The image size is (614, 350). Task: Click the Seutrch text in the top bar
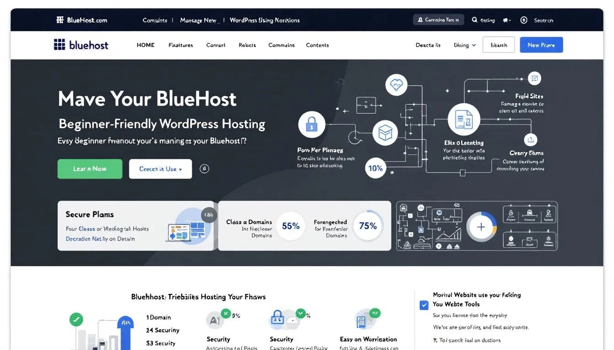(x=544, y=20)
